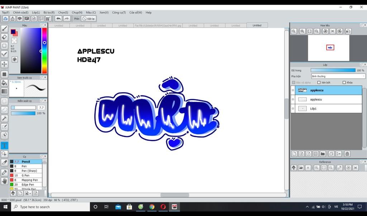Click the Đặt lại reset button
This screenshot has height=216, width=367.
coord(89,19)
